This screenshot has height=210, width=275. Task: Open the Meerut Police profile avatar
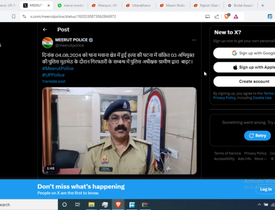pos(47,42)
